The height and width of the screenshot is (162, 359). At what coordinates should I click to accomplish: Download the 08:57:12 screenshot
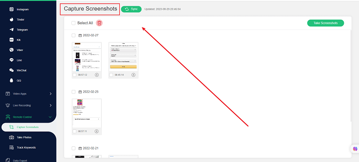coord(96,75)
